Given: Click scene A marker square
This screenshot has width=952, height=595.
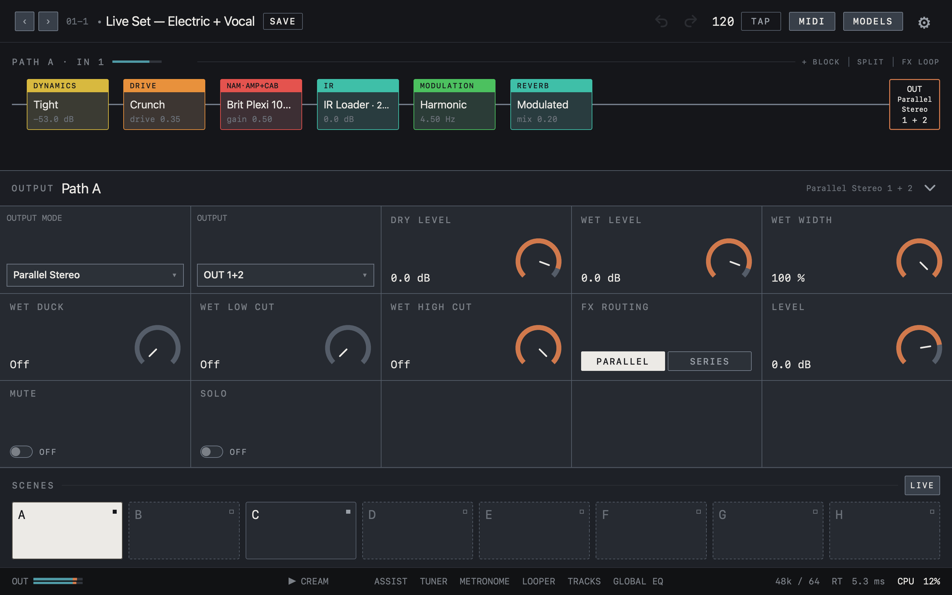Looking at the screenshot, I should pos(114,512).
